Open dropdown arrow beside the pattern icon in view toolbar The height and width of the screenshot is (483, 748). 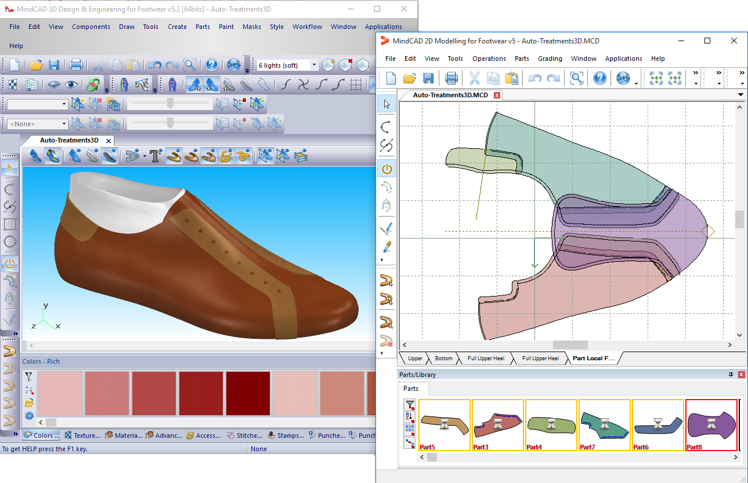[144, 156]
